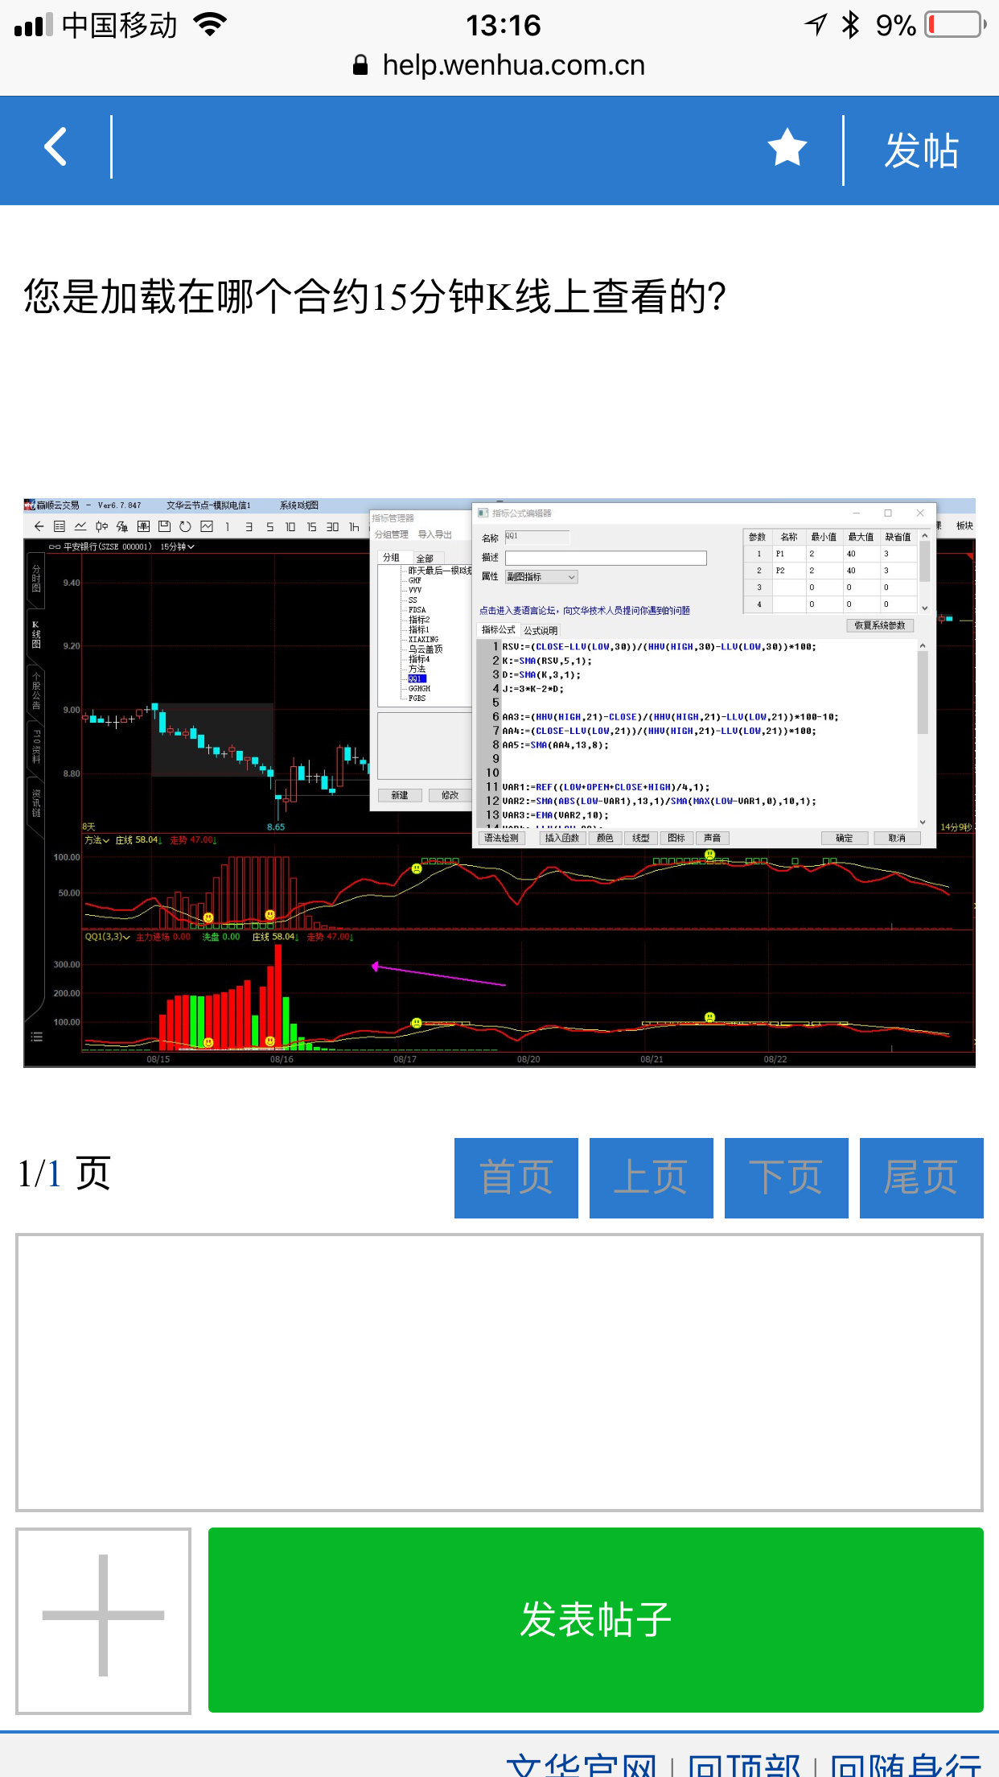999x1777 pixels.
Task: Click the refresh circle icon in trading toolbar
Action: tap(185, 526)
